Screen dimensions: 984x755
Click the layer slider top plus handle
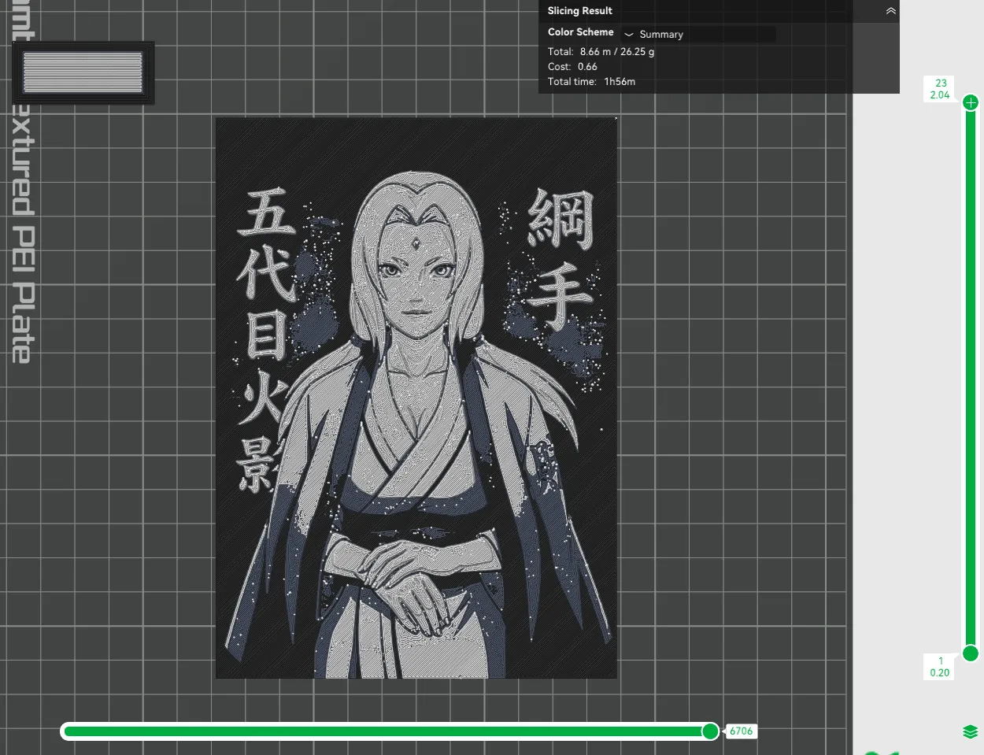coord(971,102)
